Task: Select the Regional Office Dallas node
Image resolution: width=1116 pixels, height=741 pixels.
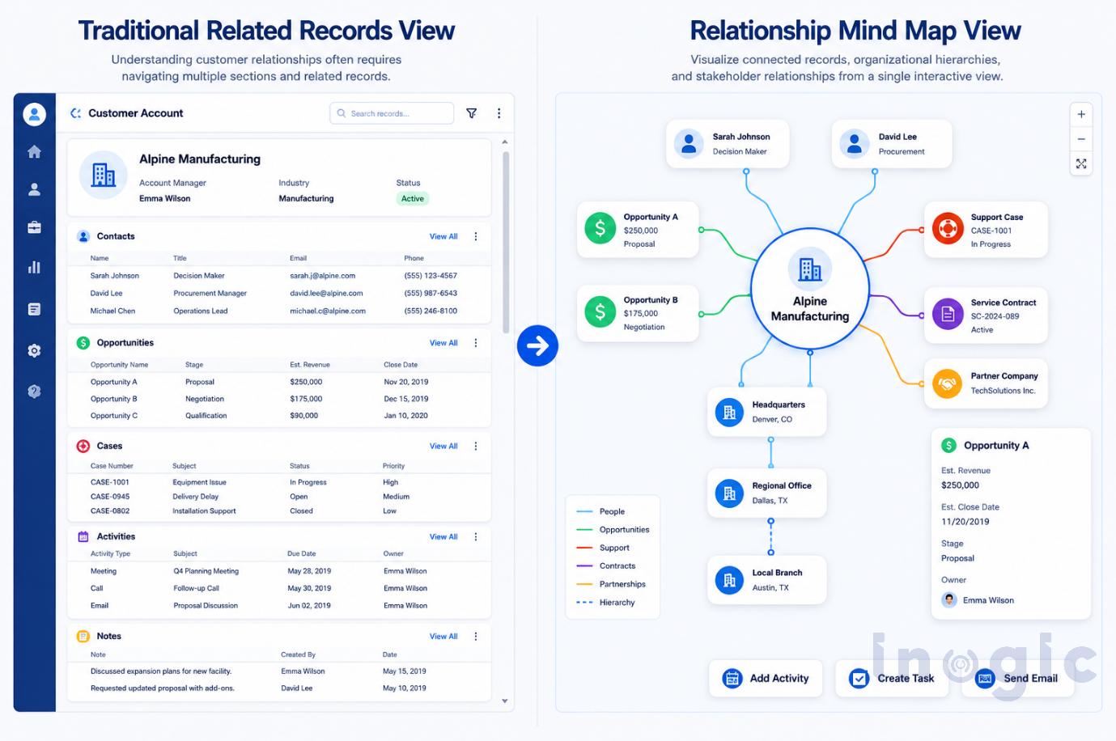Action: 767,493
